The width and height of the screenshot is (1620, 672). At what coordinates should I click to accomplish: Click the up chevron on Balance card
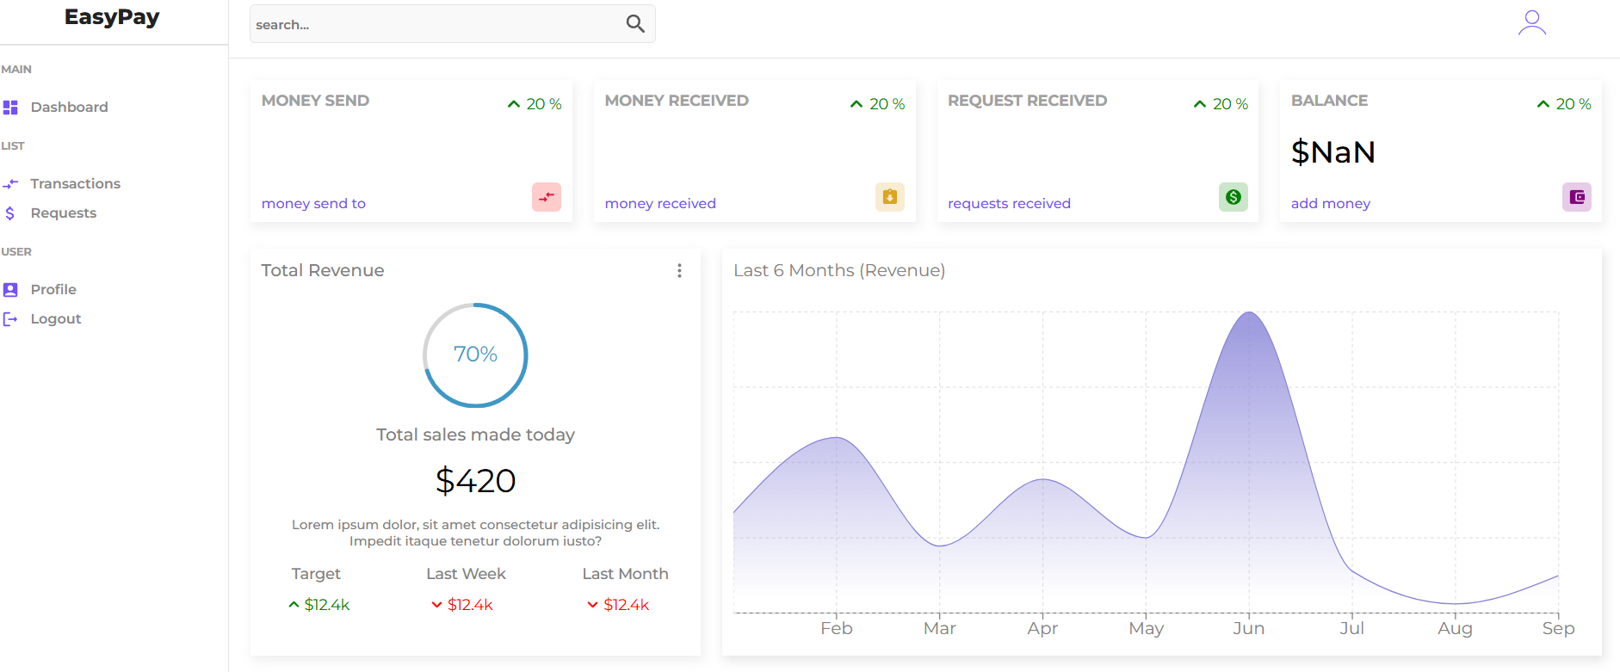pyautogui.click(x=1543, y=104)
